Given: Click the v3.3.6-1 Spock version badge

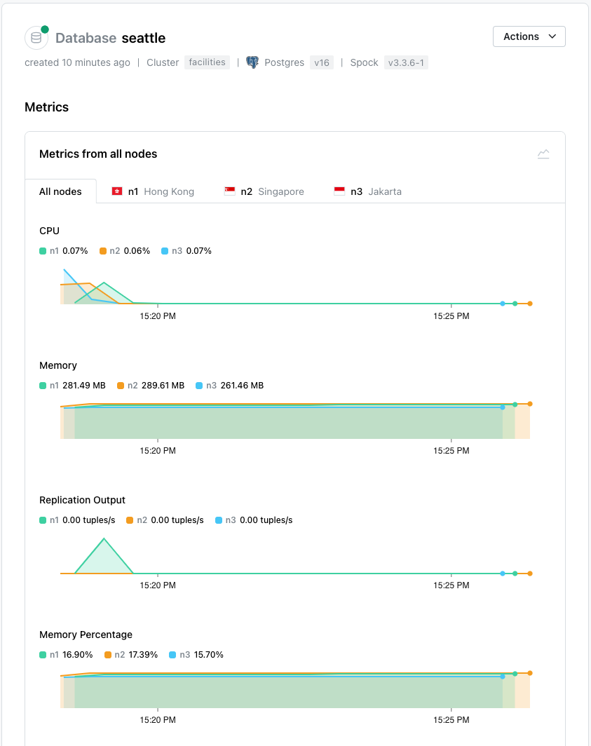Looking at the screenshot, I should point(406,62).
